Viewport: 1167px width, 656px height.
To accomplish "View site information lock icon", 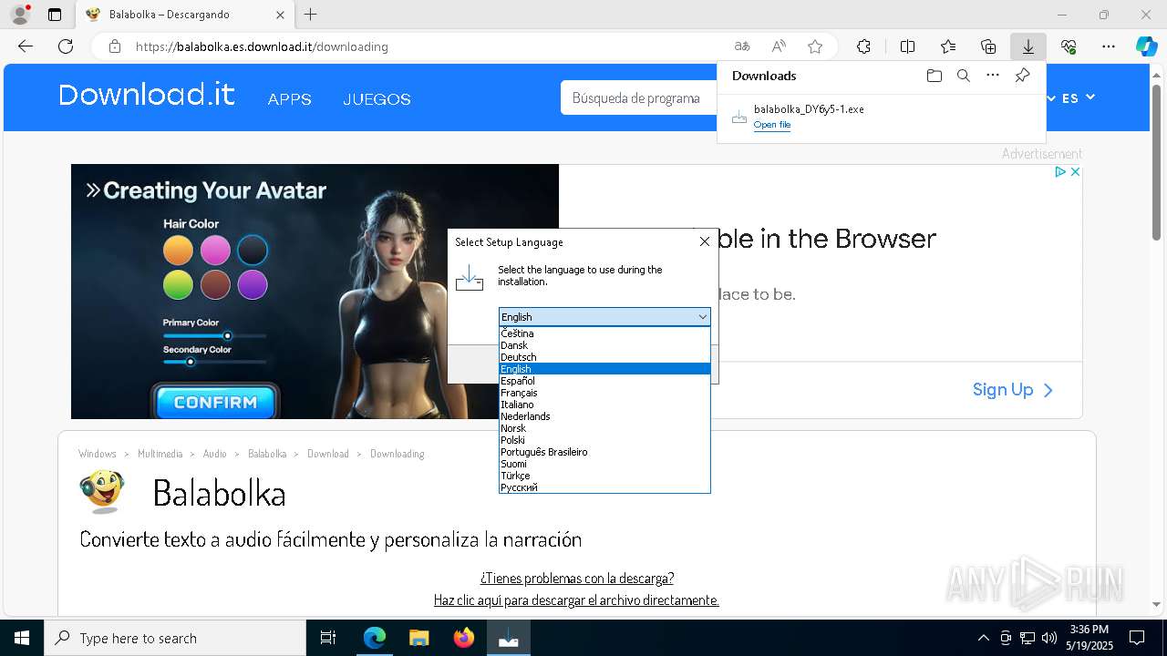I will 114,46.
